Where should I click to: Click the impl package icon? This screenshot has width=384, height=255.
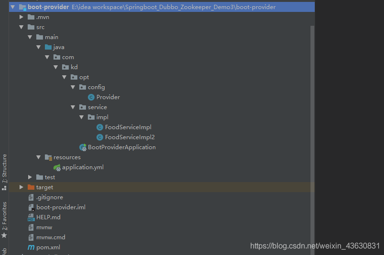click(x=91, y=117)
